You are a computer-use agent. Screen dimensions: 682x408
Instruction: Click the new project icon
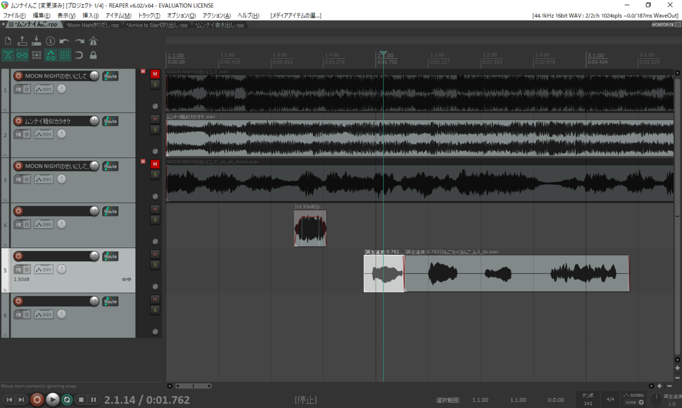tap(8, 41)
